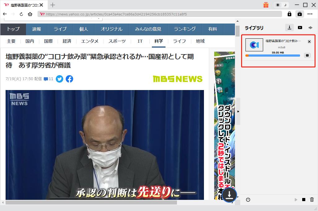This screenshot has height=211, width=318.
Task: Select the スポーツ category link
Action: pos(117,41)
